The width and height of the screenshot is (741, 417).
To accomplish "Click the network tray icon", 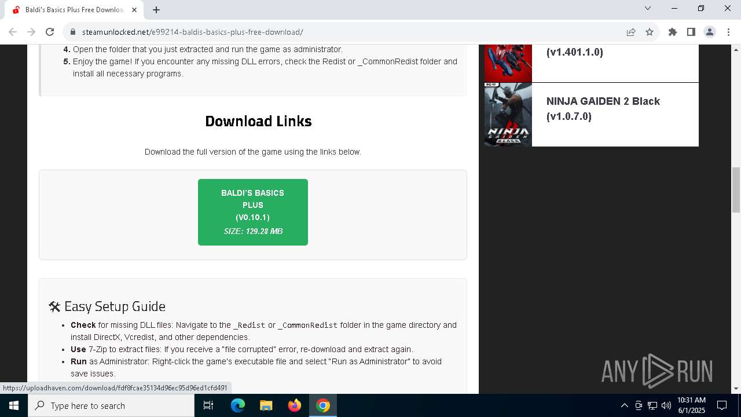I will click(652, 405).
